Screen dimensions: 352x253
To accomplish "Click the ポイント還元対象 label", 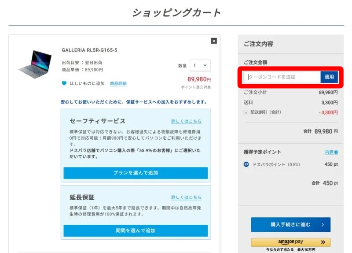I will tap(196, 87).
